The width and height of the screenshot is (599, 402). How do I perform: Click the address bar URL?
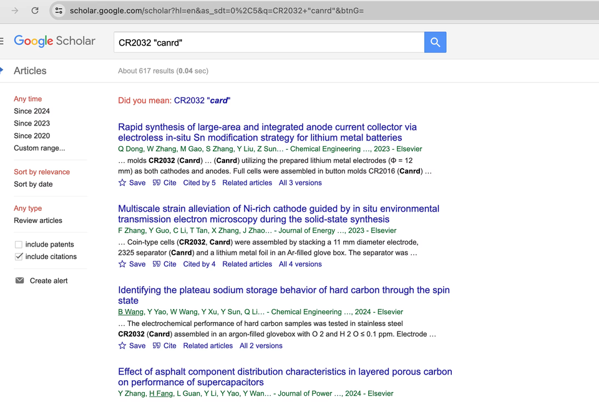click(x=217, y=11)
